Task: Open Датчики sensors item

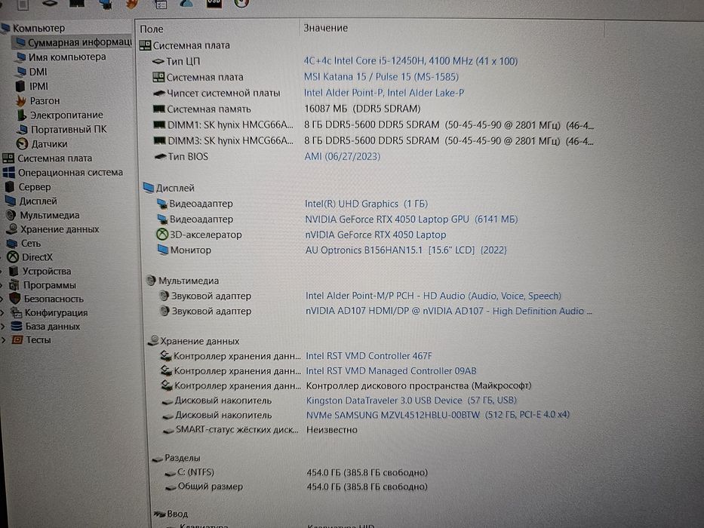Action: click(49, 143)
